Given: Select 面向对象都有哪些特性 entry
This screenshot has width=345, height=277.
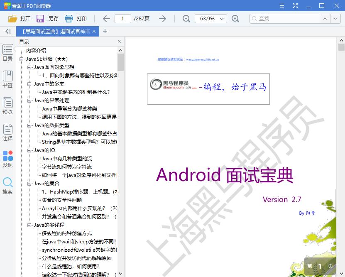Looking at the screenshot, I should [x=79, y=76].
